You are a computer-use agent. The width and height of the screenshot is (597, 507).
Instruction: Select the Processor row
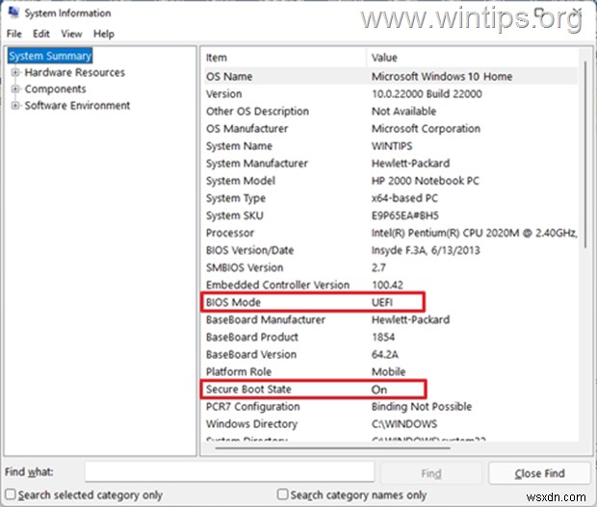[390, 233]
